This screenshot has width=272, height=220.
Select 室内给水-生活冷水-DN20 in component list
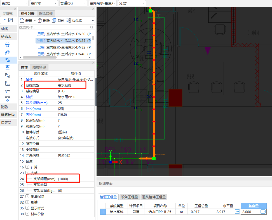pos(64,34)
